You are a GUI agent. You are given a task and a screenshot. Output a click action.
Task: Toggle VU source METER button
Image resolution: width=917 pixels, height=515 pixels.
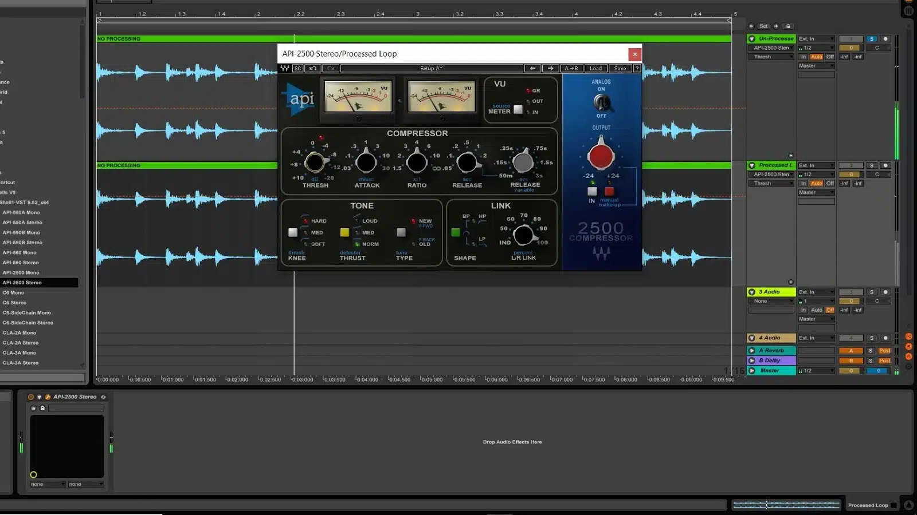click(x=518, y=109)
